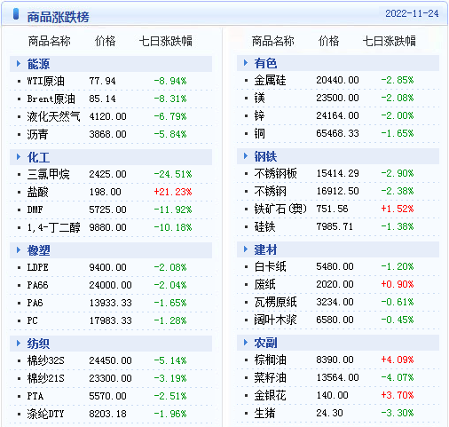Open the 不锈钢 price 16912.50 row name
This screenshot has width=449, height=427.
pyautogui.click(x=270, y=191)
